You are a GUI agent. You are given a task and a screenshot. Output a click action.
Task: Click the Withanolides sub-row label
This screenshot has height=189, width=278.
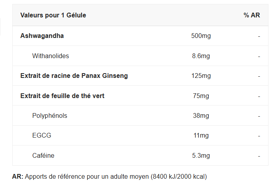coord(51,56)
